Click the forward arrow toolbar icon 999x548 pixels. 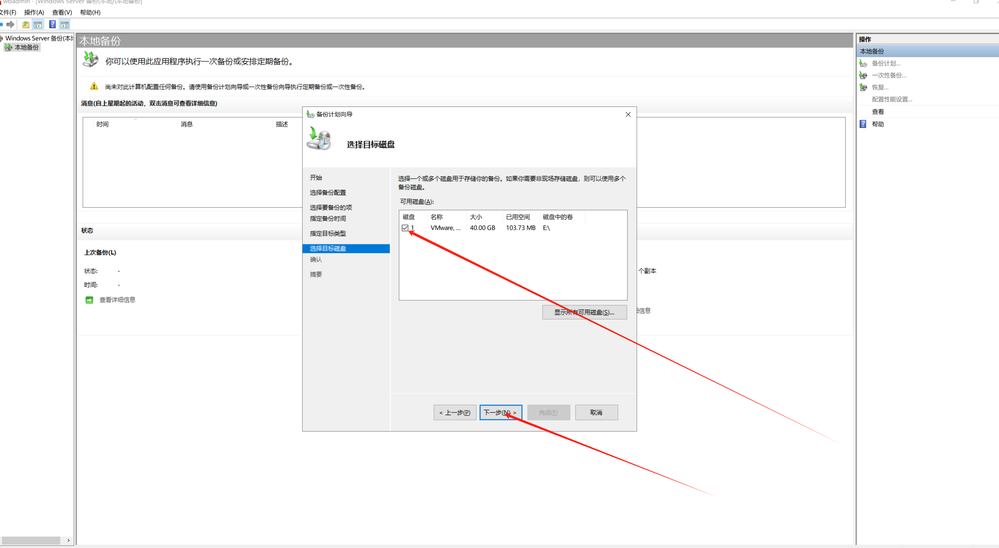pyautogui.click(x=10, y=25)
